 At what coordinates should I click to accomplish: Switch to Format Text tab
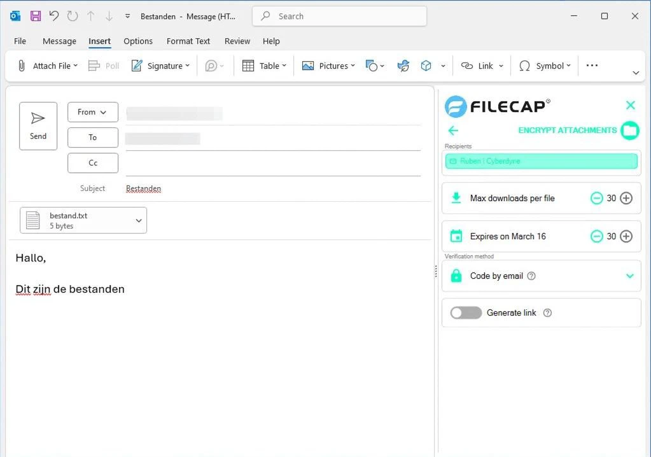pyautogui.click(x=188, y=41)
